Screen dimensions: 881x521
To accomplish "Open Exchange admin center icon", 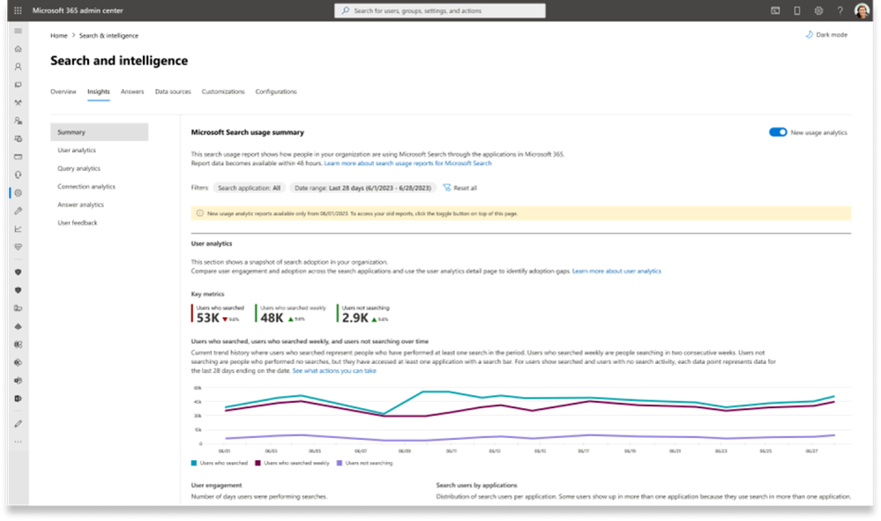I will (x=18, y=345).
